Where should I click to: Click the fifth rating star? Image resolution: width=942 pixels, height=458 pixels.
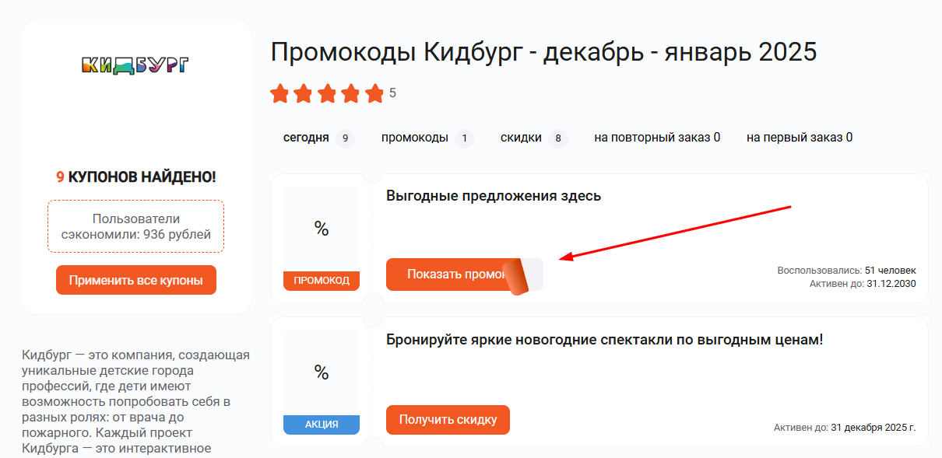coord(376,93)
